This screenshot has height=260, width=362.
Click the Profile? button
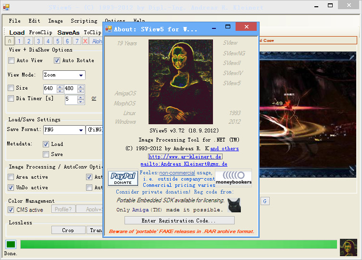pyautogui.click(x=63, y=209)
